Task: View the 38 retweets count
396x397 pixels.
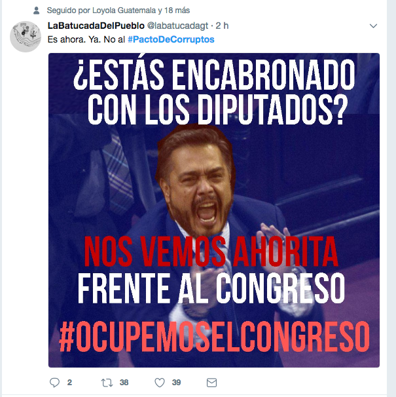Action: [x=124, y=383]
